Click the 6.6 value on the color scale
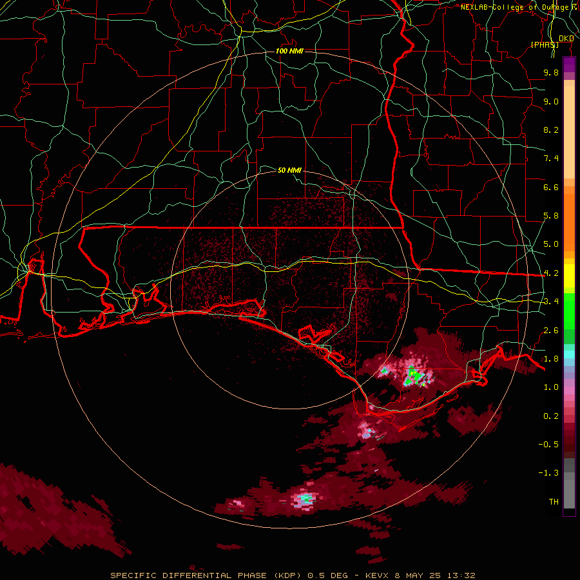The image size is (580, 580). tap(551, 187)
